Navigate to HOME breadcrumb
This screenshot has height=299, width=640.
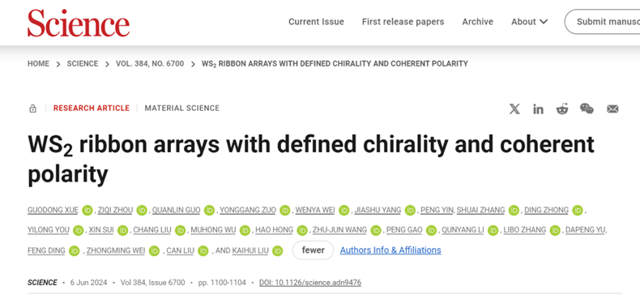(38, 64)
